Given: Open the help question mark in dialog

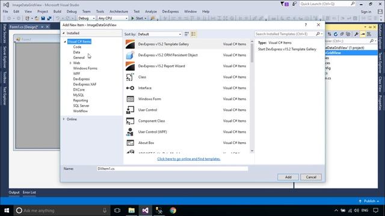Looking at the screenshot, I should click(x=306, y=25).
